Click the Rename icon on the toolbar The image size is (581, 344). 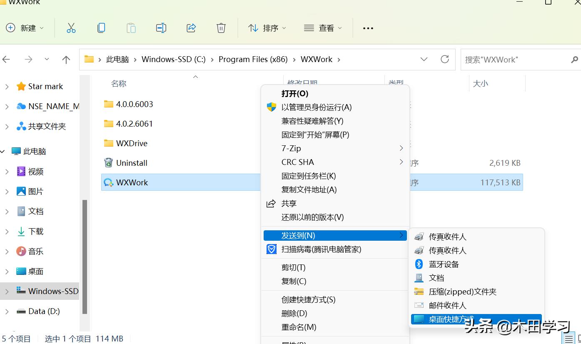tap(161, 28)
